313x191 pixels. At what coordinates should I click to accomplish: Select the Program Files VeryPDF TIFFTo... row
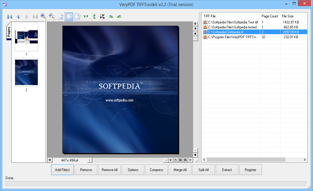pos(255,37)
